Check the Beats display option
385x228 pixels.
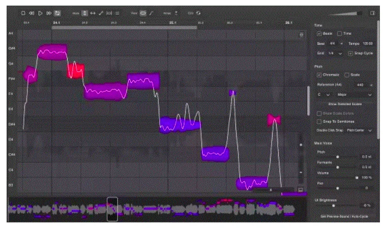319,34
